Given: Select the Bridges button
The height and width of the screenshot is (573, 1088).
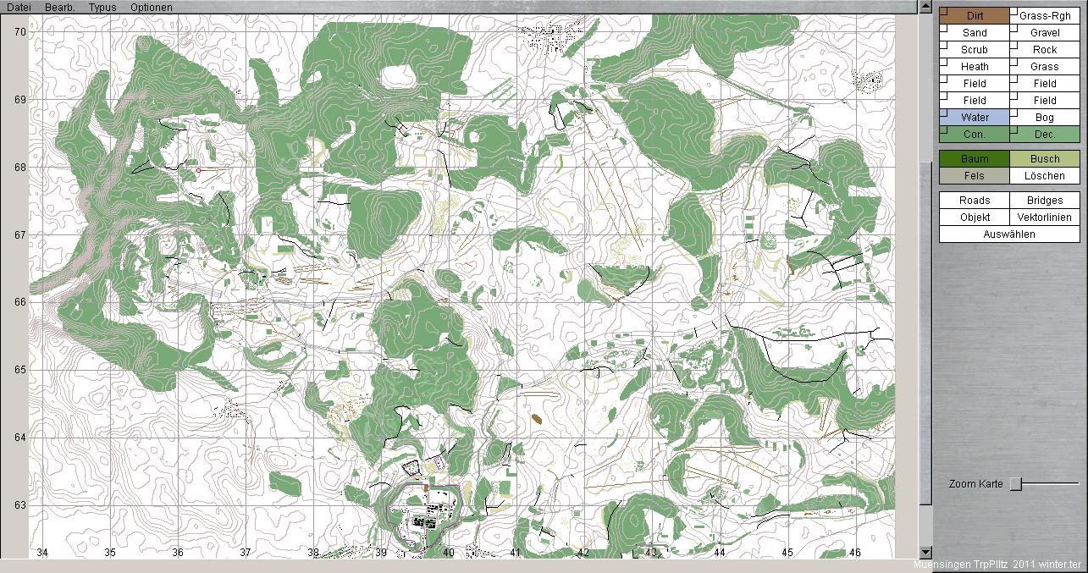Looking at the screenshot, I should pyautogui.click(x=1045, y=201).
